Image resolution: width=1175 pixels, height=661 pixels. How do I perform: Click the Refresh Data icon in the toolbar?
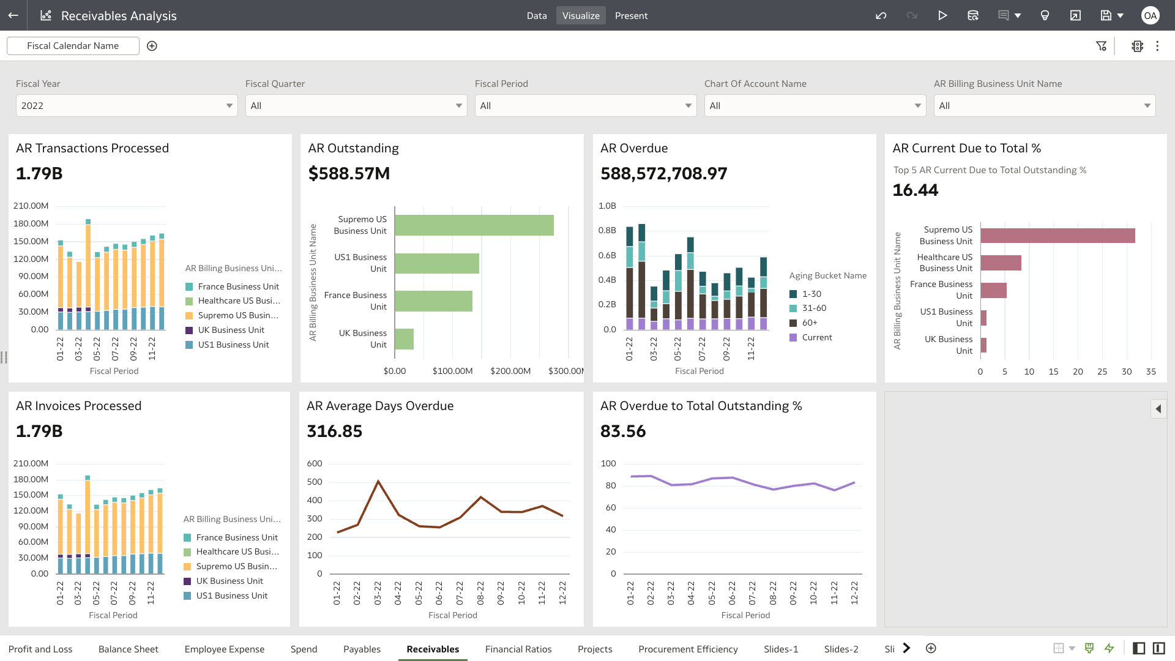[x=973, y=15]
